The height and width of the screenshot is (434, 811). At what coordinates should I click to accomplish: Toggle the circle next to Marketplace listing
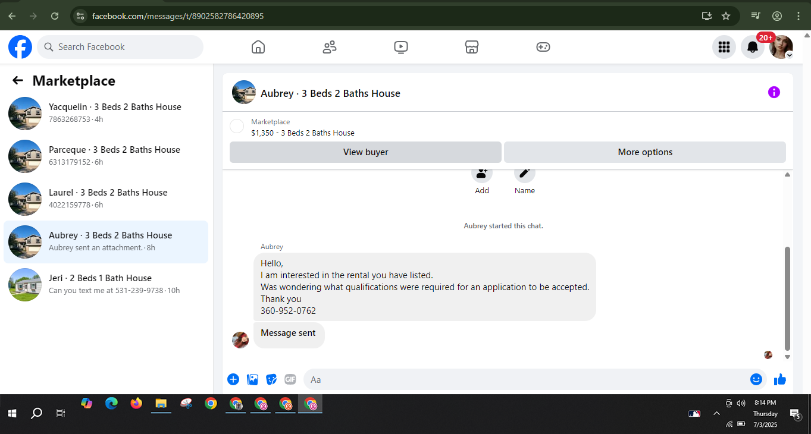[237, 126]
